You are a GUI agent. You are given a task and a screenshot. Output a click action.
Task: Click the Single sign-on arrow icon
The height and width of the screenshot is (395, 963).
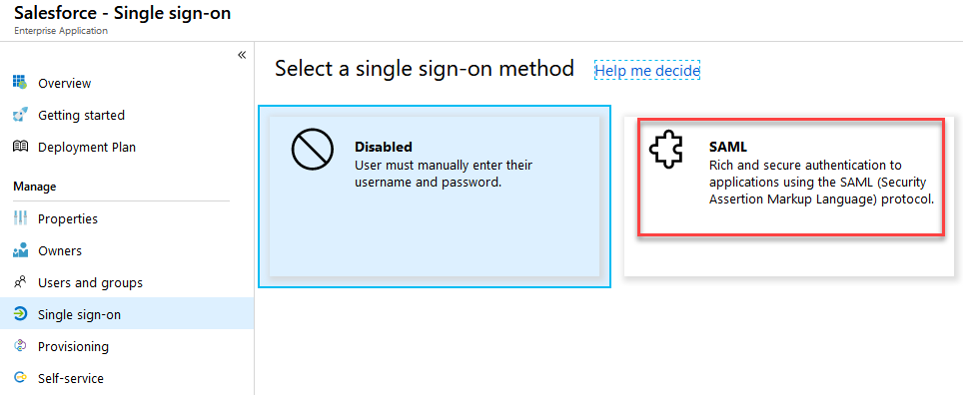click(x=20, y=314)
